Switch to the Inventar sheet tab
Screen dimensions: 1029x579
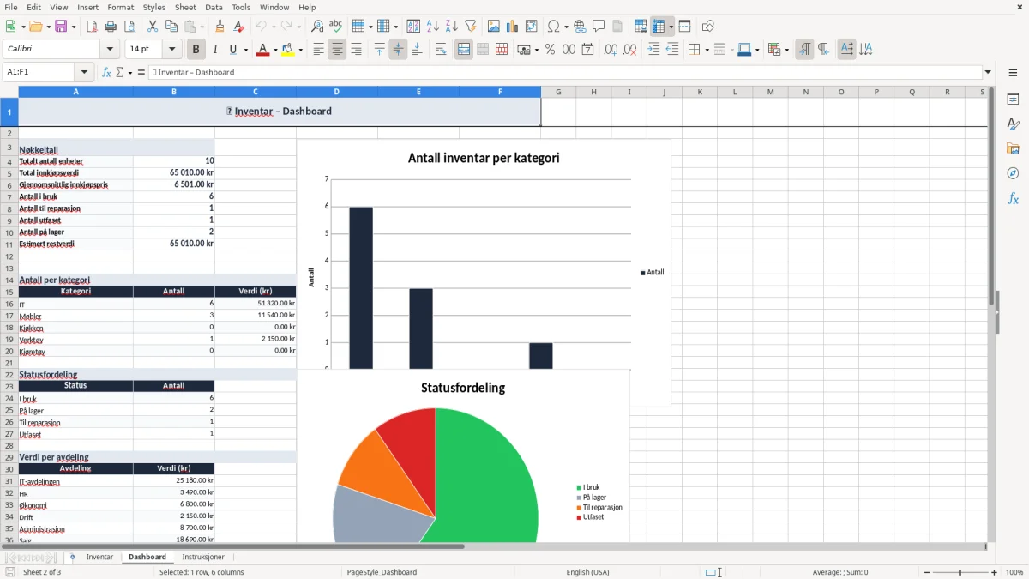coord(99,558)
